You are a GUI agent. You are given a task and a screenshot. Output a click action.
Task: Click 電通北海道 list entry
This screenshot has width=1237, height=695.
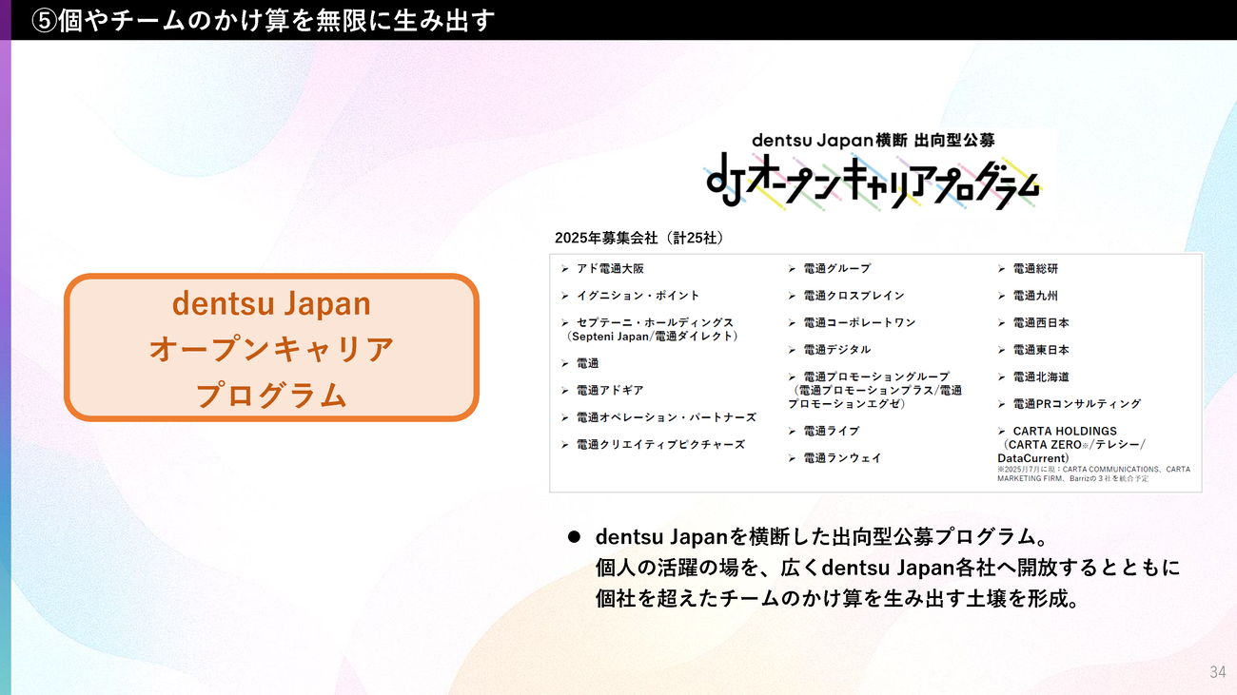pyautogui.click(x=1041, y=377)
